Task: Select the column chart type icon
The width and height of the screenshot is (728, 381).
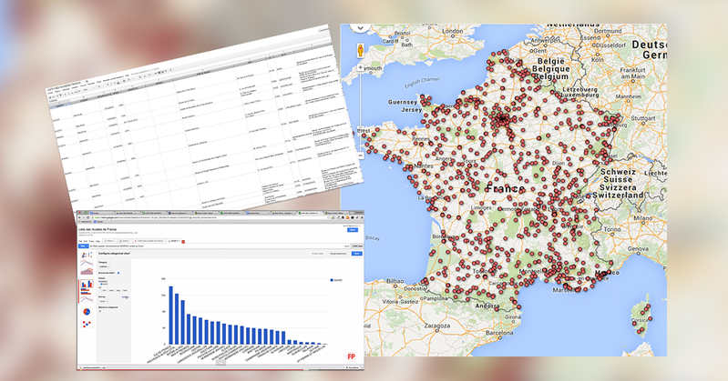Action: coord(87,284)
